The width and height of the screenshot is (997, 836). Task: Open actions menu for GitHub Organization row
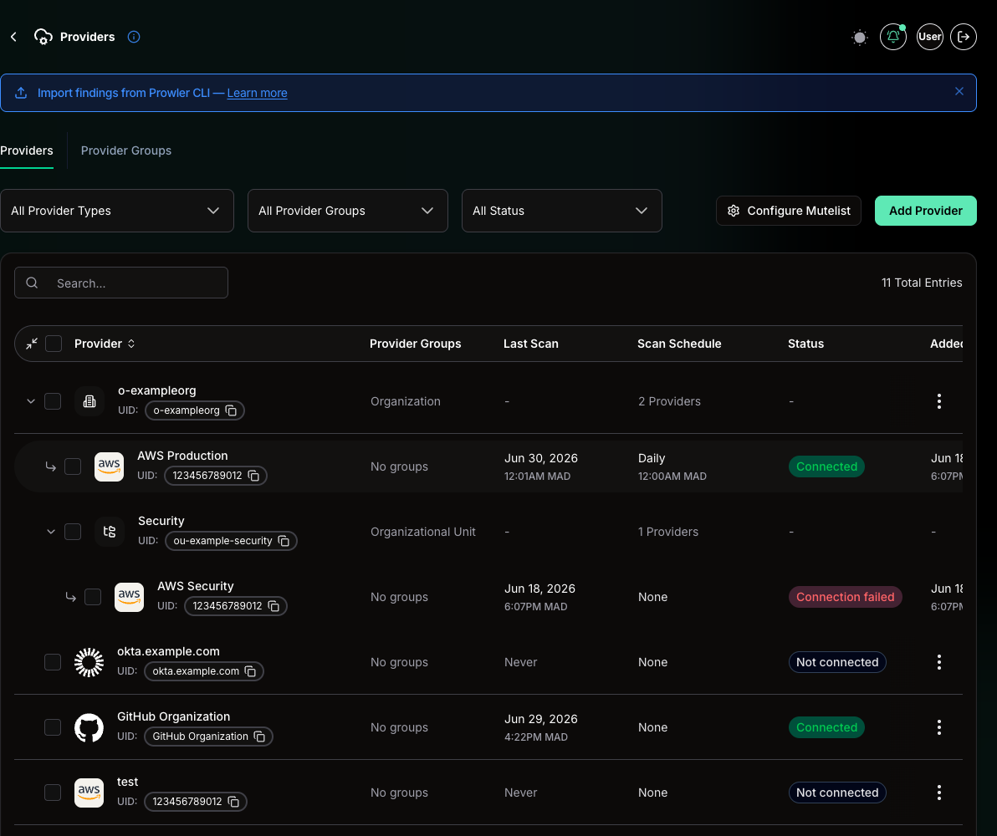click(x=939, y=727)
